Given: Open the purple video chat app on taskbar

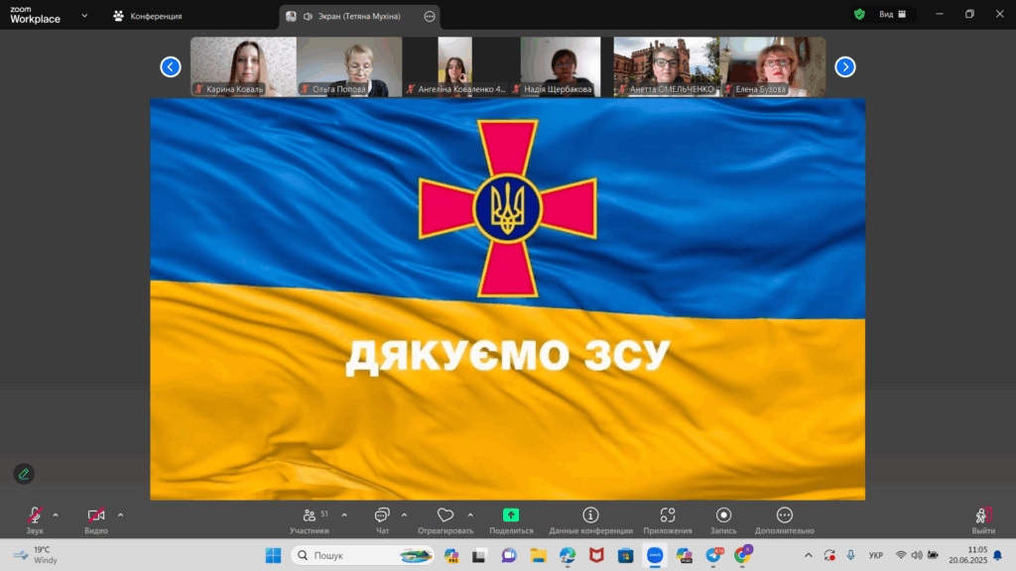Looking at the screenshot, I should (x=509, y=555).
